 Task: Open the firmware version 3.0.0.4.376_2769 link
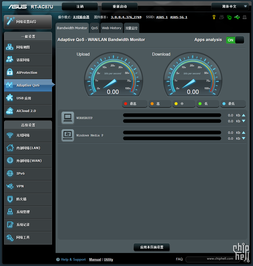[x=126, y=17]
